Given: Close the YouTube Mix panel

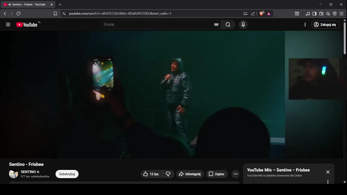Looking at the screenshot, I should [328, 172].
